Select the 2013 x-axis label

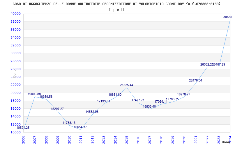(x=104, y=140)
